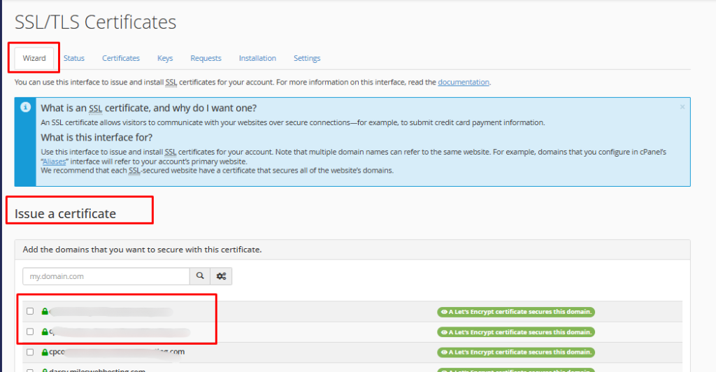The width and height of the screenshot is (716, 372).
Task: Open the gears options next to search
Action: pyautogui.click(x=221, y=276)
